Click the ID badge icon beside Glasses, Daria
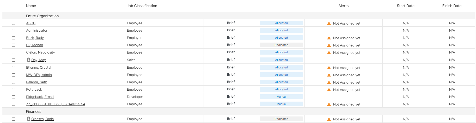476x123 pixels. click(x=29, y=119)
